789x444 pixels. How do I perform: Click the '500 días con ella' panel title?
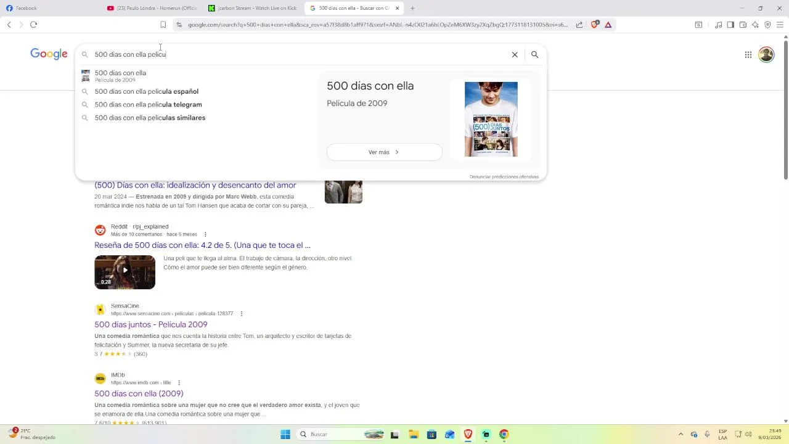[x=370, y=86]
